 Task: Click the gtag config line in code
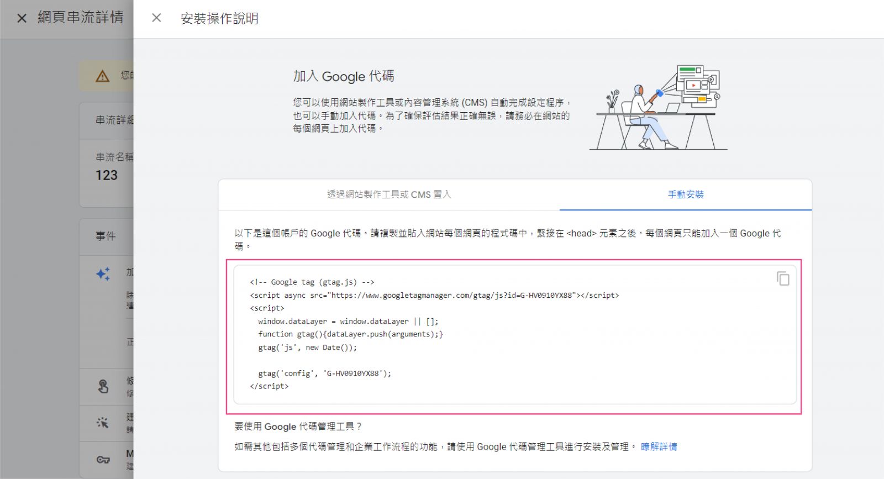pos(324,373)
